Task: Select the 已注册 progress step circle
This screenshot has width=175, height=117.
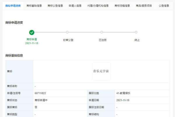Action: pyautogui.click(x=101, y=32)
